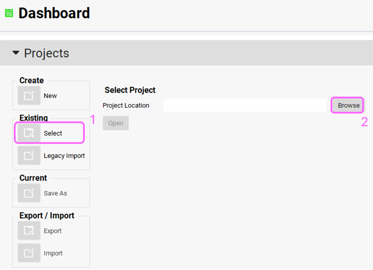Click the Export project icon
Viewport: 373px width, 270px height.
[x=29, y=231]
